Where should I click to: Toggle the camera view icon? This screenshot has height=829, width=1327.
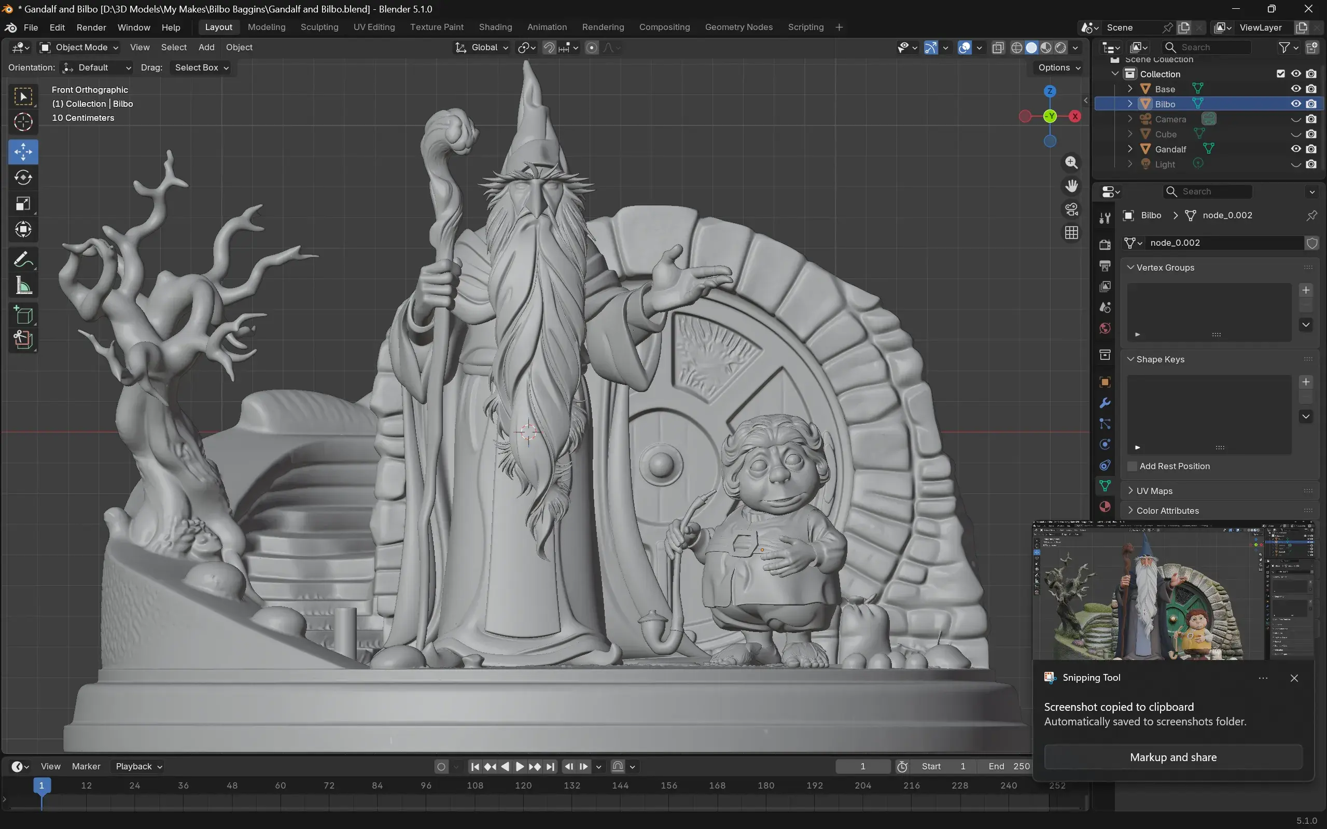point(1071,209)
